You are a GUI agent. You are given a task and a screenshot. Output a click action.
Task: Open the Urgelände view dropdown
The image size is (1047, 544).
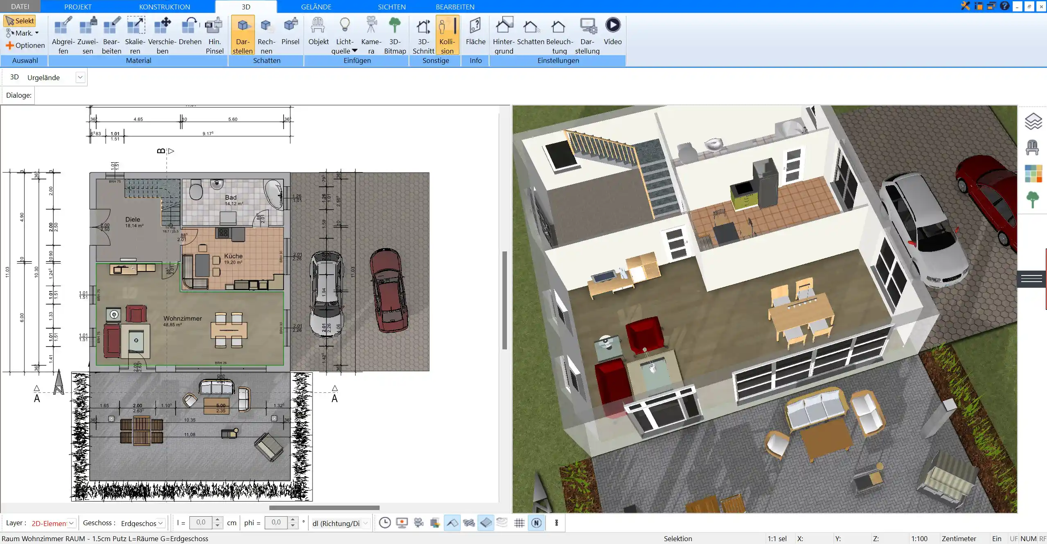point(80,77)
